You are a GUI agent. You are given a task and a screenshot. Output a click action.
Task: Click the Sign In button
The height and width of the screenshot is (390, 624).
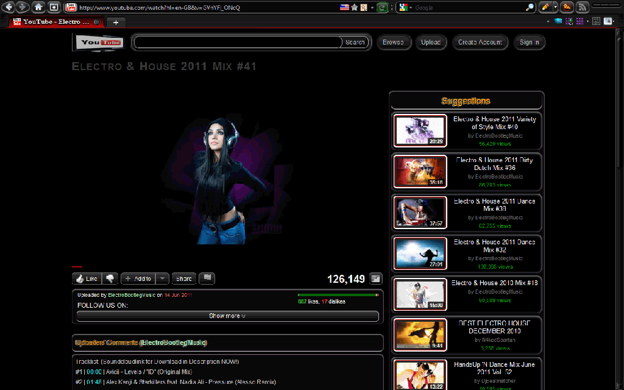point(530,42)
